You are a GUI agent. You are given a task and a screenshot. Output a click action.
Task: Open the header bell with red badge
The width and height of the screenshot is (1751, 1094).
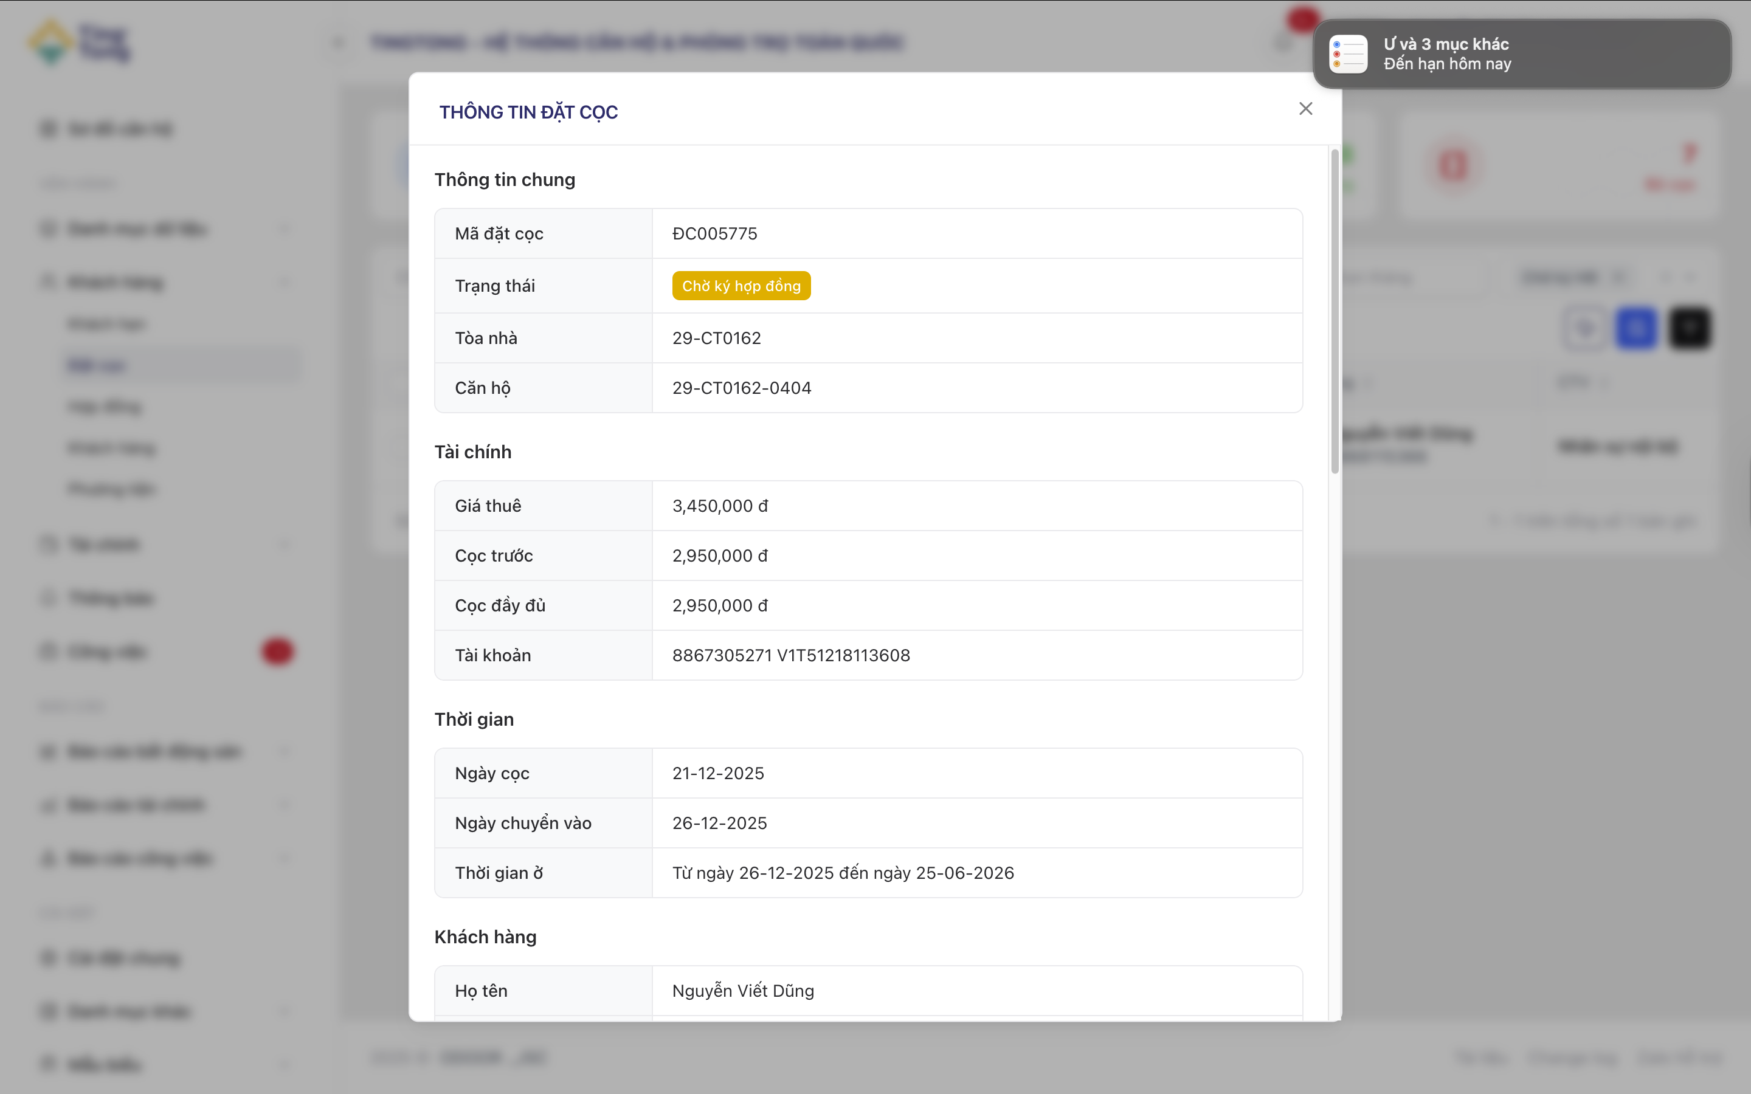point(1284,42)
